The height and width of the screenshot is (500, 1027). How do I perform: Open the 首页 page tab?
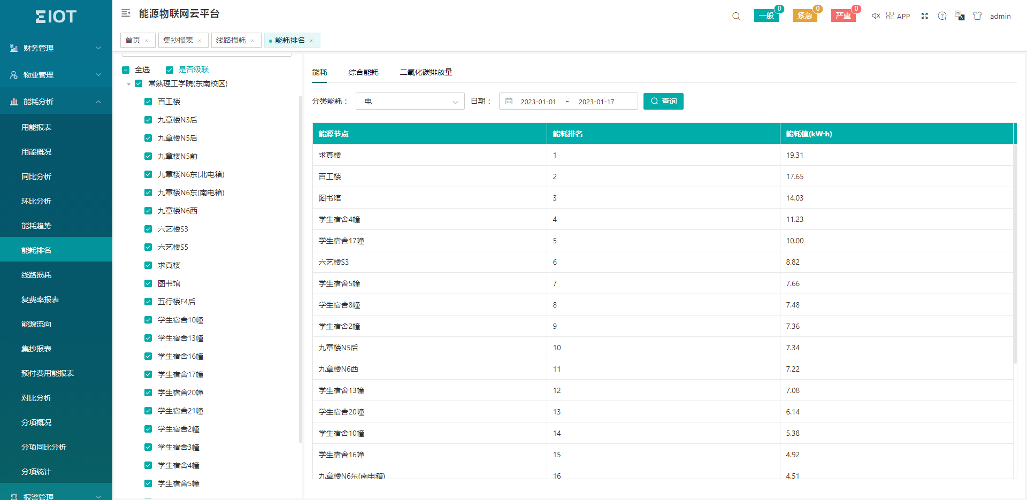pos(133,41)
